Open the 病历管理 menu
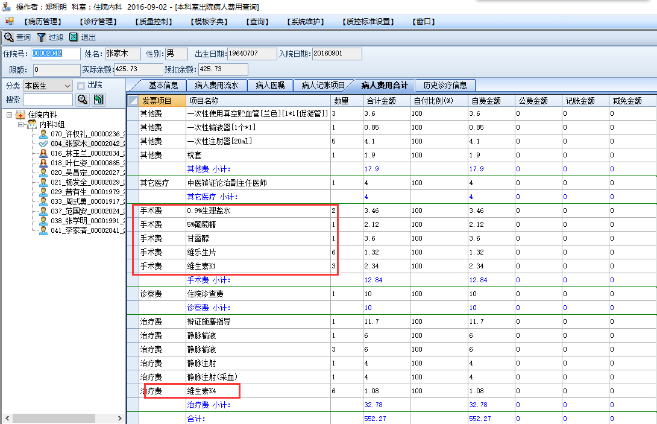The height and width of the screenshot is (424, 657). point(42,21)
